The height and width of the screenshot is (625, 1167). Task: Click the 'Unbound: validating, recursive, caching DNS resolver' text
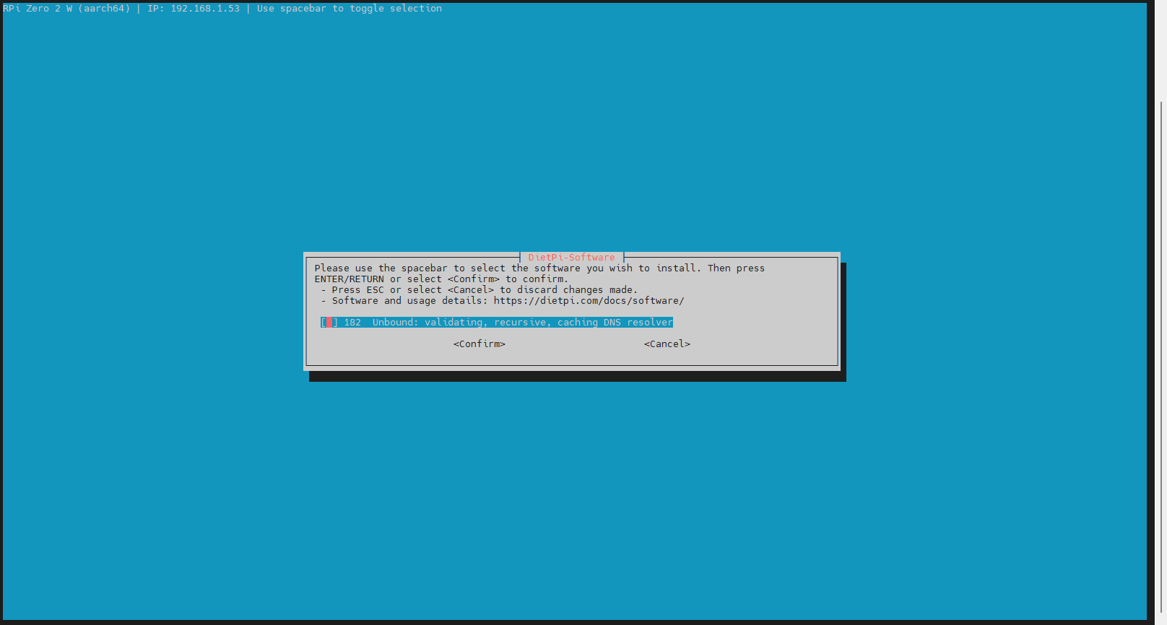coord(523,323)
